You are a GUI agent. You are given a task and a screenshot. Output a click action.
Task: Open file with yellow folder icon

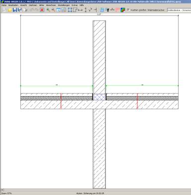pos(10,10)
